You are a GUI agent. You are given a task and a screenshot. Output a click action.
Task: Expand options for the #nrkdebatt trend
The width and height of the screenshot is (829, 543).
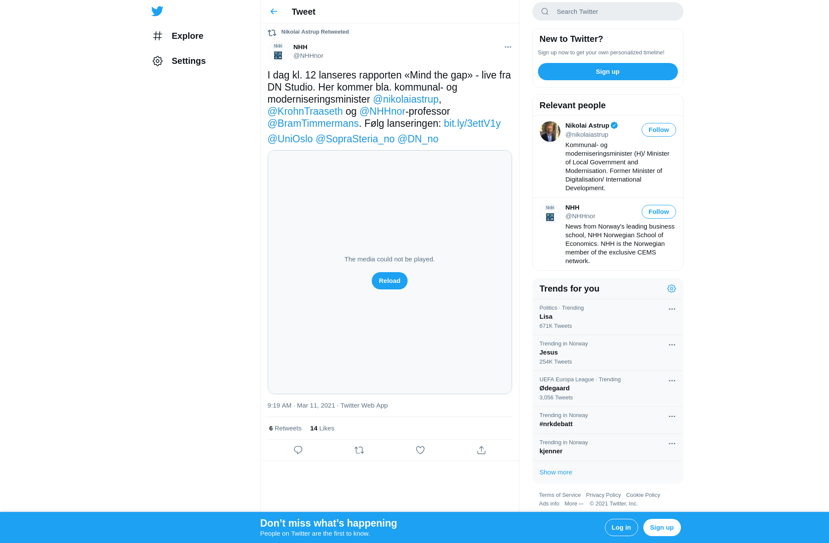(x=672, y=417)
